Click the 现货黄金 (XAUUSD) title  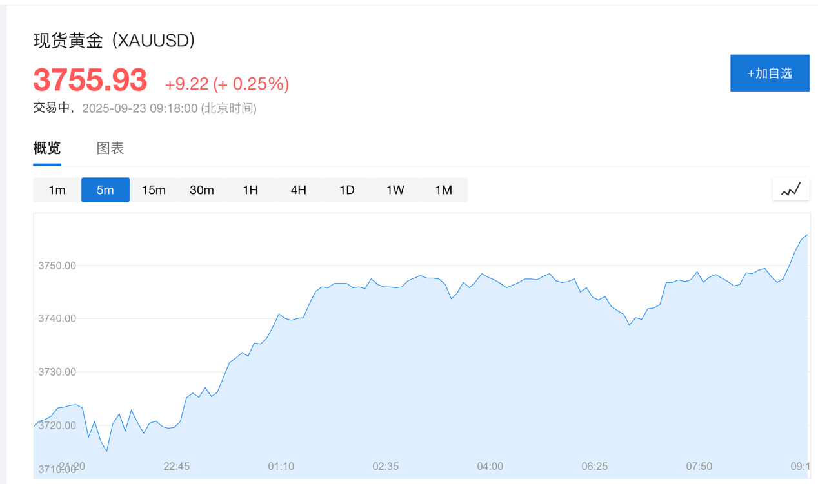pyautogui.click(x=114, y=41)
